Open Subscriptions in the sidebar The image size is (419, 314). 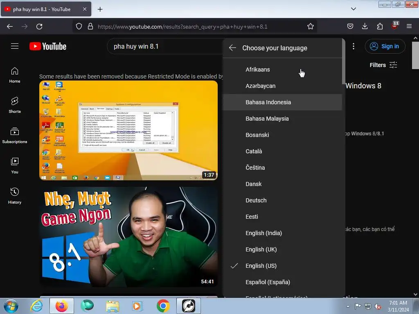(x=15, y=136)
